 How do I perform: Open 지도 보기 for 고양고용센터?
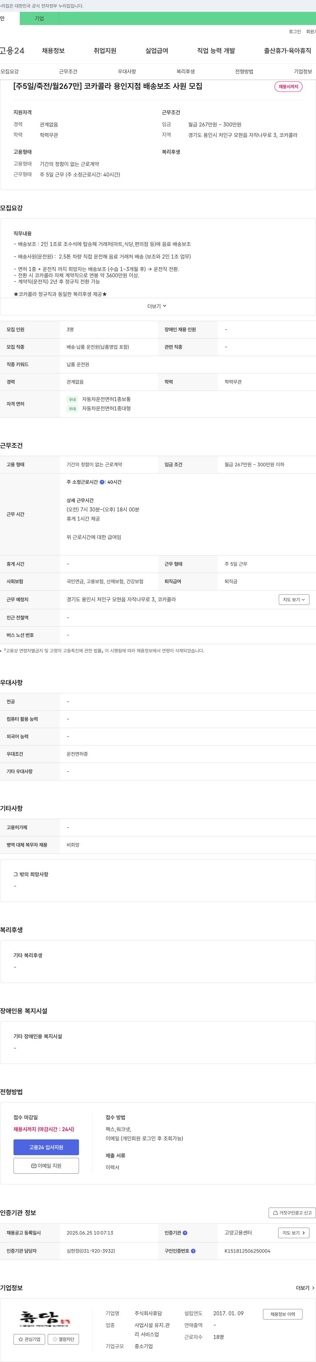point(294,1233)
